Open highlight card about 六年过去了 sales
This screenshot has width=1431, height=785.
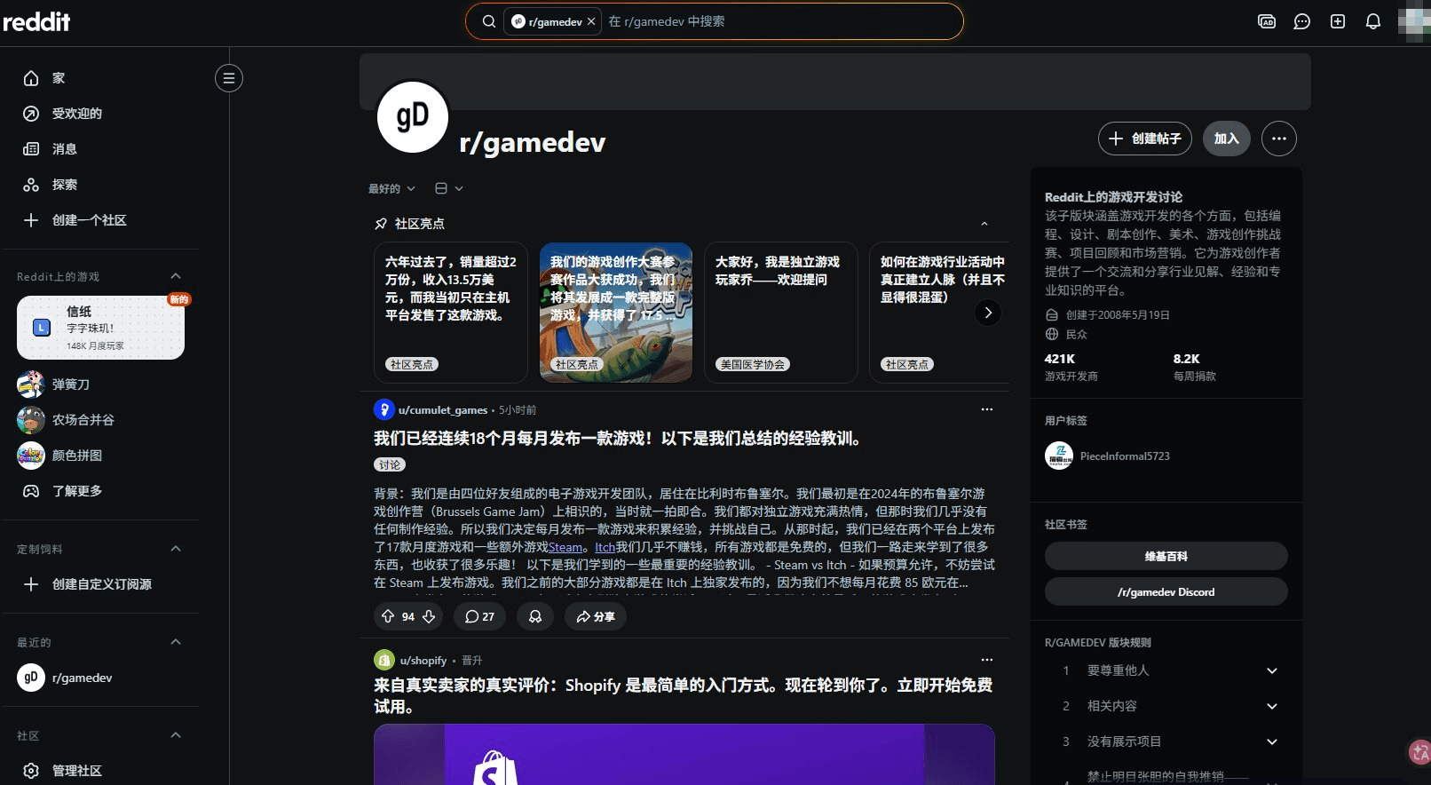[451, 313]
